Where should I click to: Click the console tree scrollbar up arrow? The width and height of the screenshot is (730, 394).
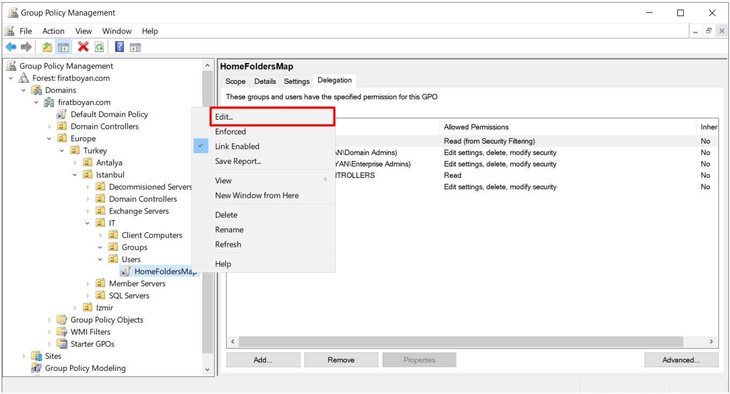pos(208,65)
